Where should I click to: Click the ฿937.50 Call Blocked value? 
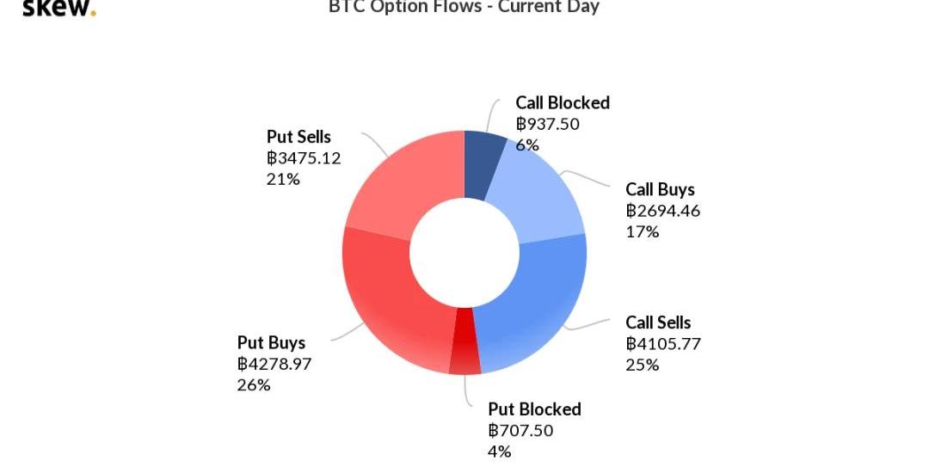click(548, 124)
